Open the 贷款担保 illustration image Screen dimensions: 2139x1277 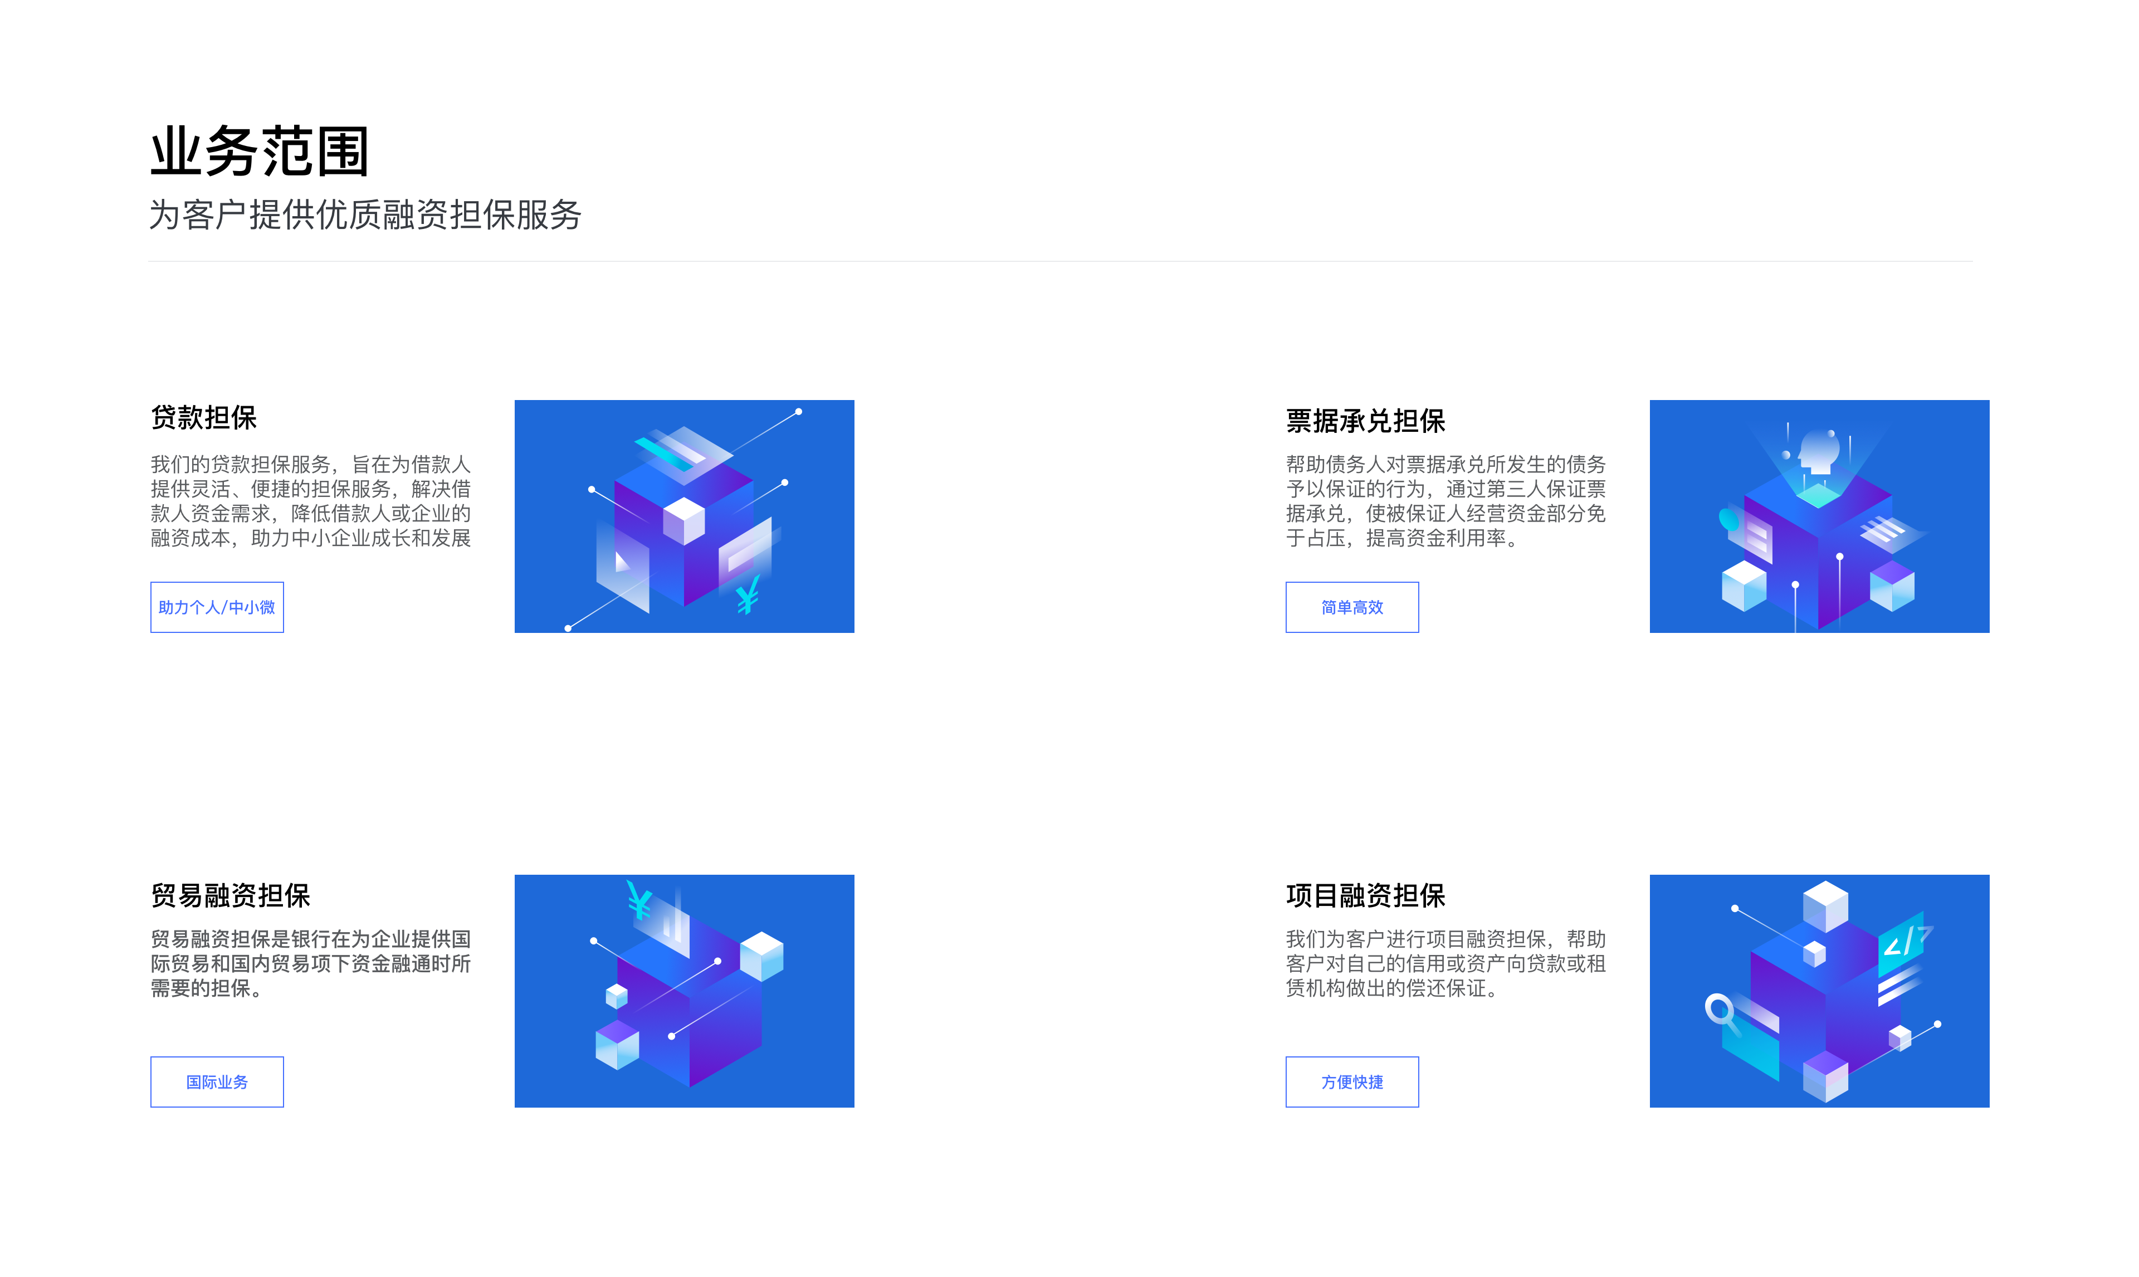coord(684,516)
